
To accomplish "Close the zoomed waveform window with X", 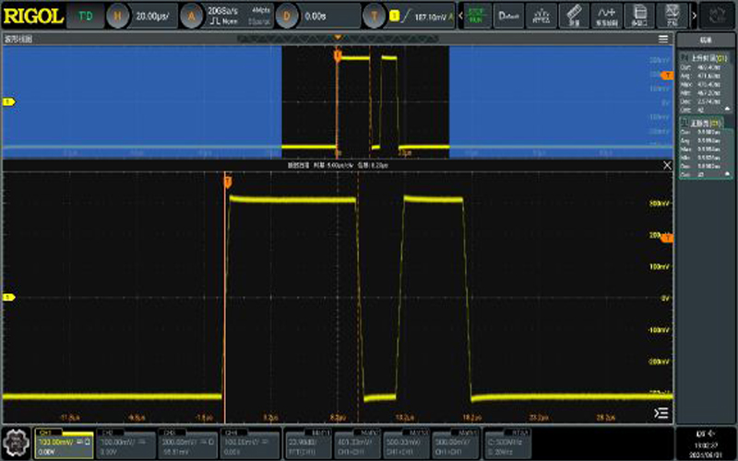I will pyautogui.click(x=668, y=165).
